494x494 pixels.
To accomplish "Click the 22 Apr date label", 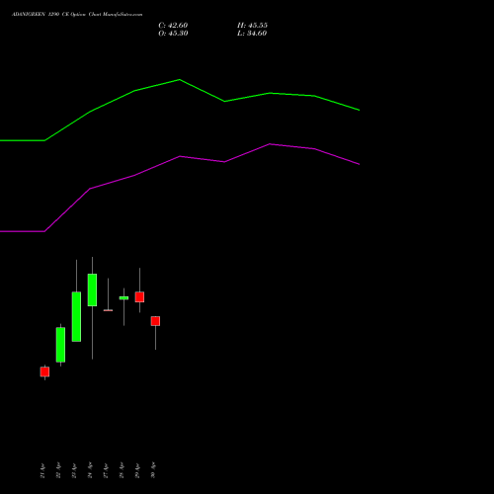I will click(58, 470).
